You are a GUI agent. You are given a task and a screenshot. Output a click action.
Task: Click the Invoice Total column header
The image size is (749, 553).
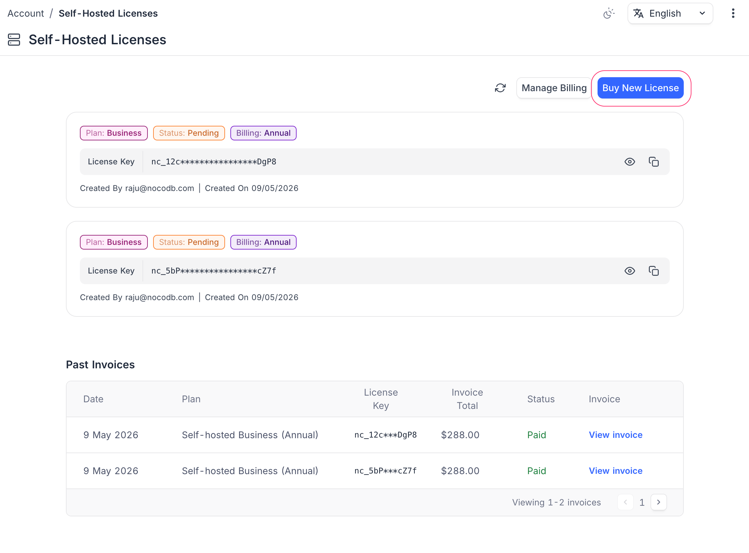[467, 399]
